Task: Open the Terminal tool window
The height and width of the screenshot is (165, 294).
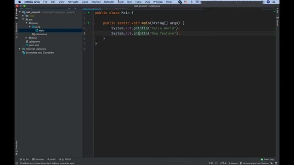Action: click(38, 159)
